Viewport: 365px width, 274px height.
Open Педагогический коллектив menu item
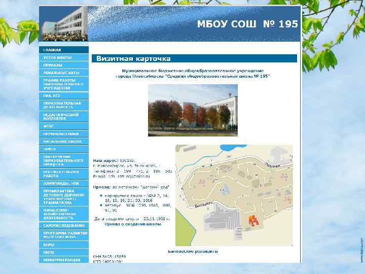point(64,117)
